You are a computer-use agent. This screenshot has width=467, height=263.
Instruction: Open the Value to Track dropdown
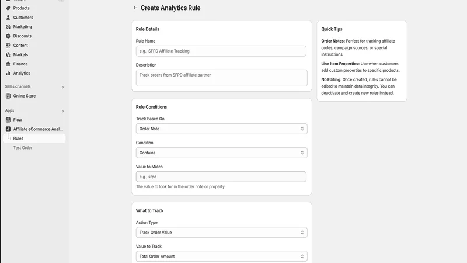click(222, 256)
